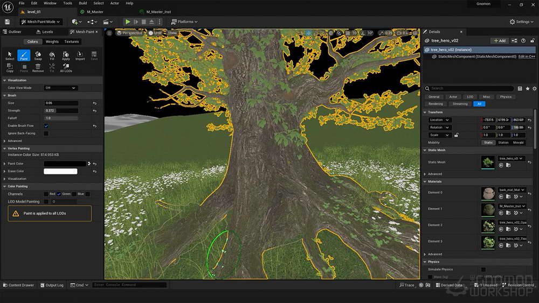
Task: Browse to bark_mat_Mat in Content Browser
Action: (508, 196)
